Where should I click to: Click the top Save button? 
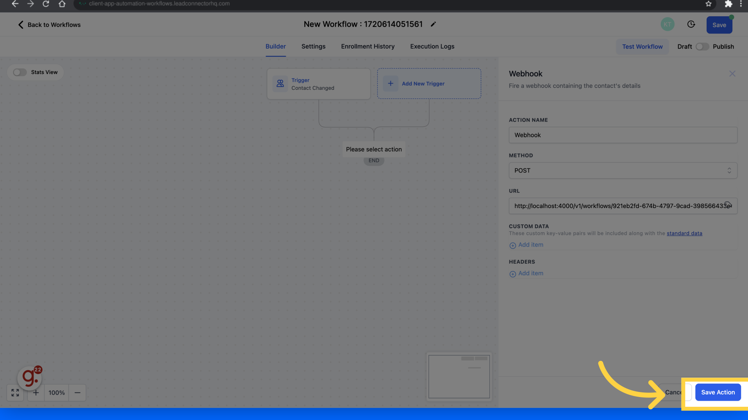point(719,25)
